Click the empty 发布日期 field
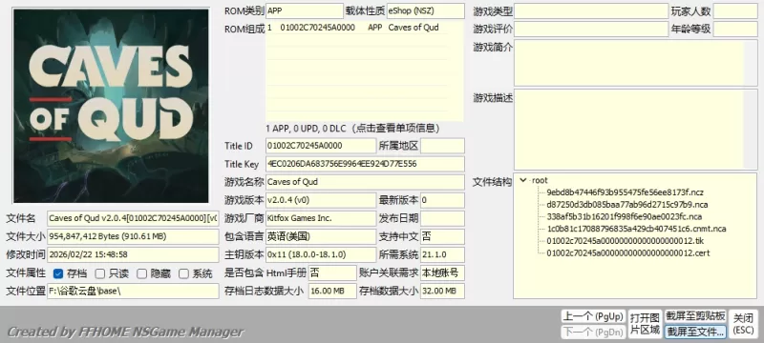Image resolution: width=764 pixels, height=343 pixels. tap(442, 218)
